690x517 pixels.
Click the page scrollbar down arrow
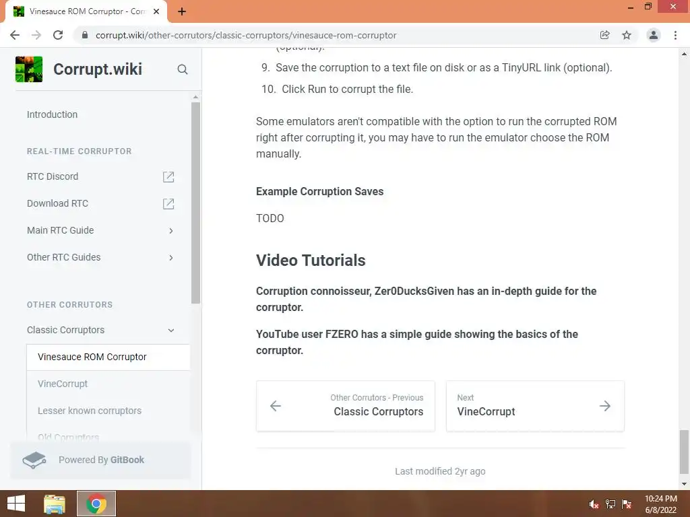tap(684, 484)
